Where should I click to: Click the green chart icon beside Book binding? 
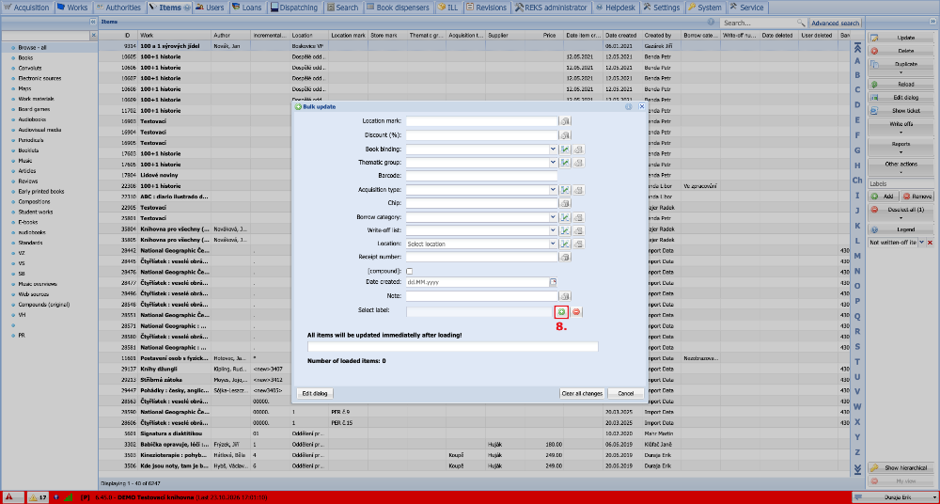[565, 149]
